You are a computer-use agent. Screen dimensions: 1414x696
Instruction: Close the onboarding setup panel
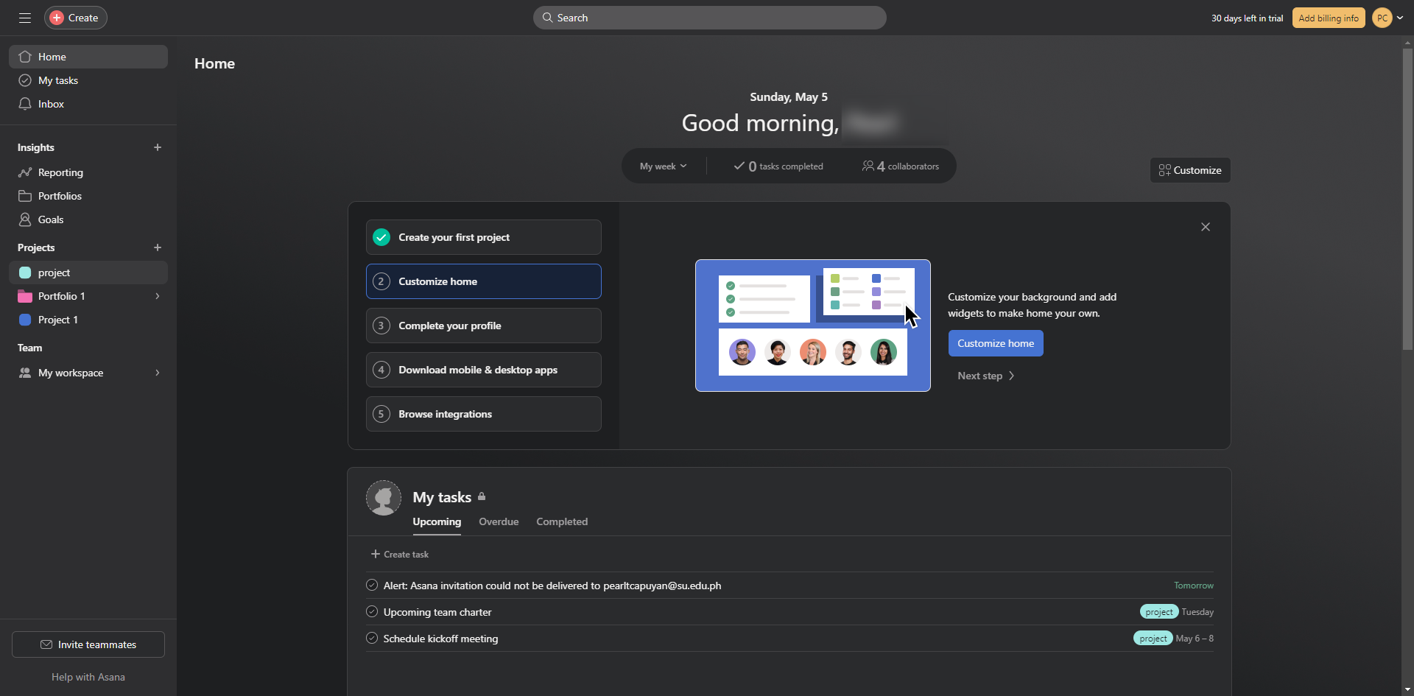pyautogui.click(x=1206, y=227)
